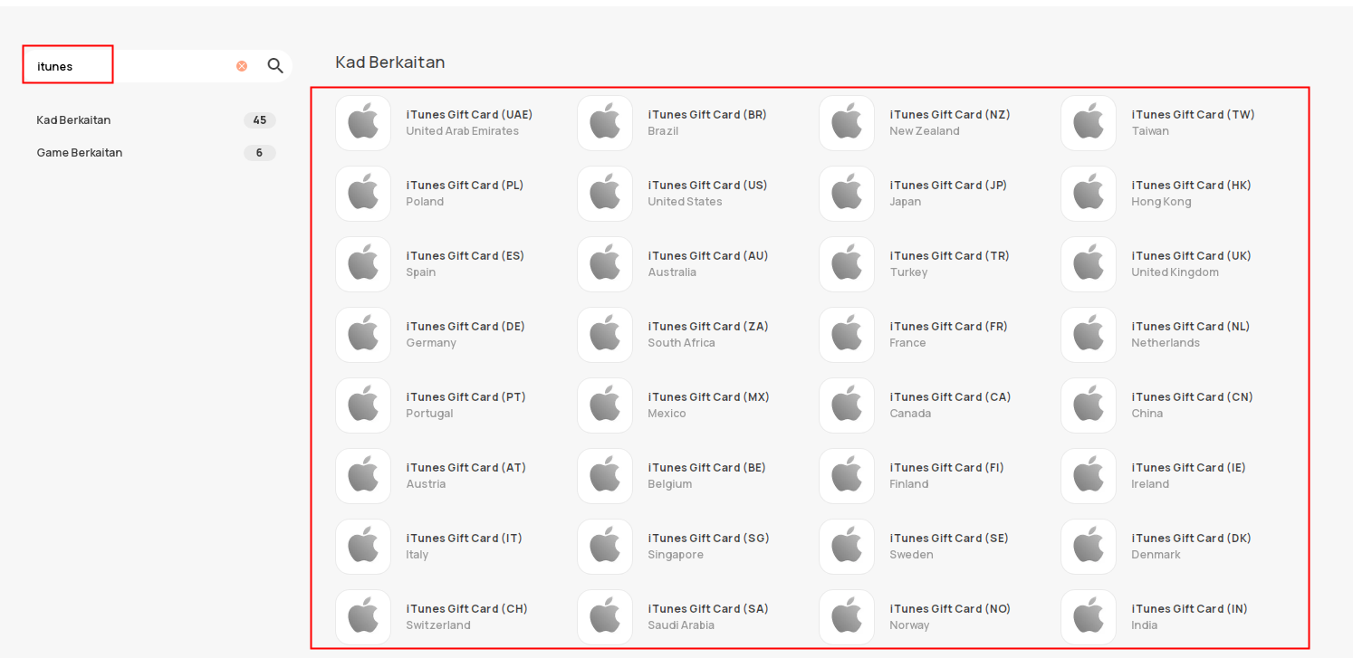This screenshot has width=1353, height=658.
Task: Open iTunes Gift Card (IN) link
Action: click(1190, 609)
